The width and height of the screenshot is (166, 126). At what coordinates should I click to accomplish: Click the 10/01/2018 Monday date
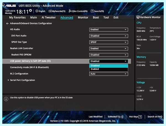(x=10, y=12)
